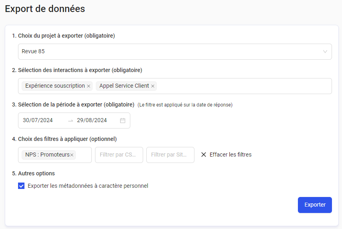Image resolution: width=342 pixels, height=229 pixels.
Task: Open the calendar icon in the date range
Action: (x=123, y=121)
